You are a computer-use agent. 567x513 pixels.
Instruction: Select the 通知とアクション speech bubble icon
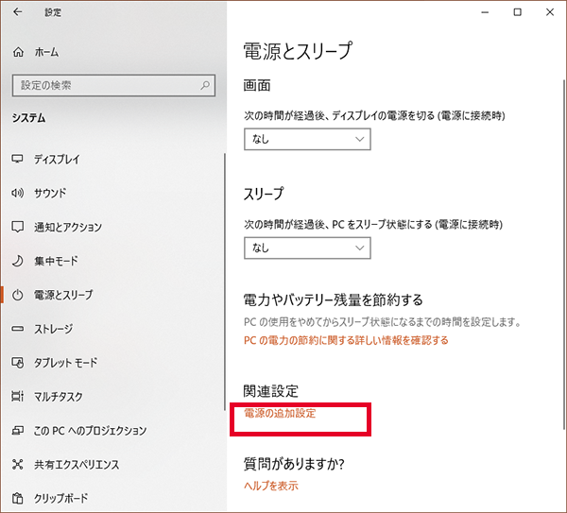[17, 227]
